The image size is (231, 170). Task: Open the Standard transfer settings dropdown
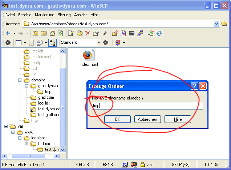tap(98, 43)
